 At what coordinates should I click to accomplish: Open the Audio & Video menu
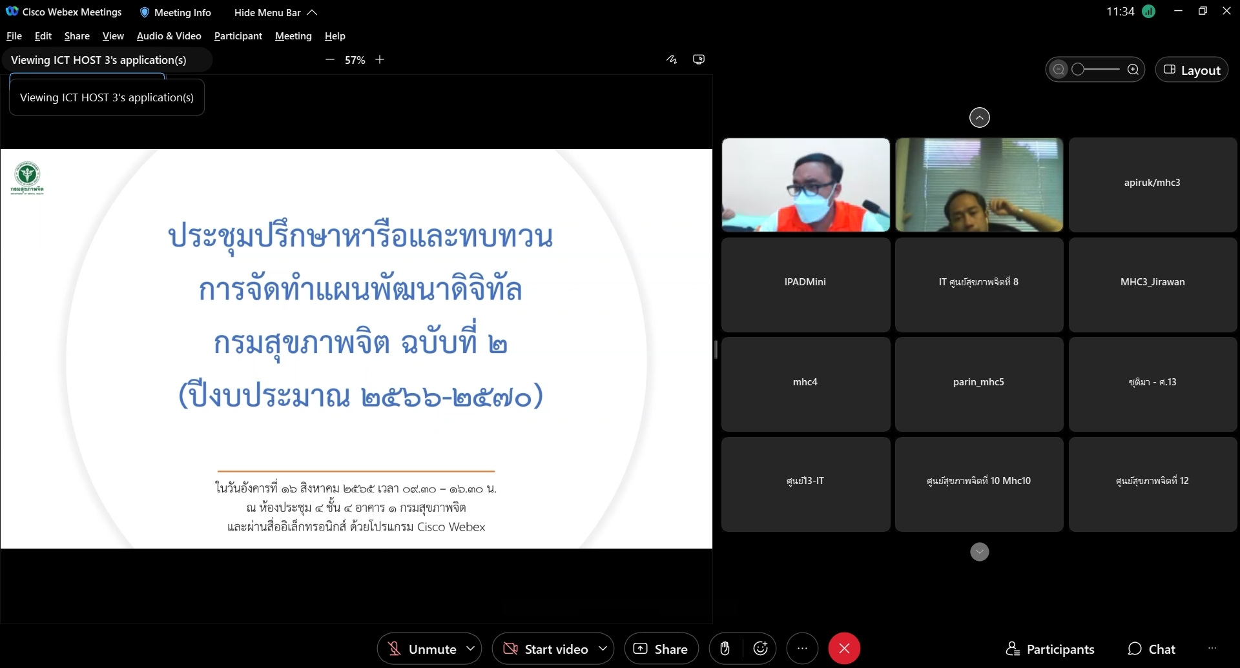pos(169,36)
